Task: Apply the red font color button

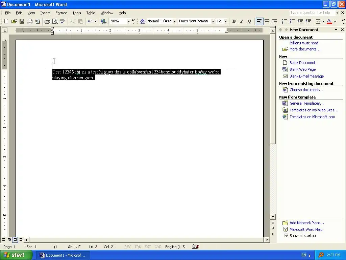Action: (x=329, y=21)
